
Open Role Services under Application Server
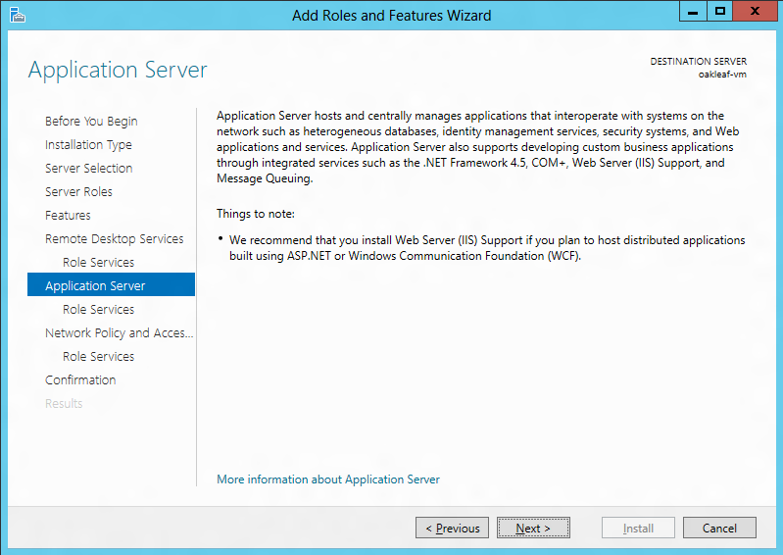coord(98,309)
